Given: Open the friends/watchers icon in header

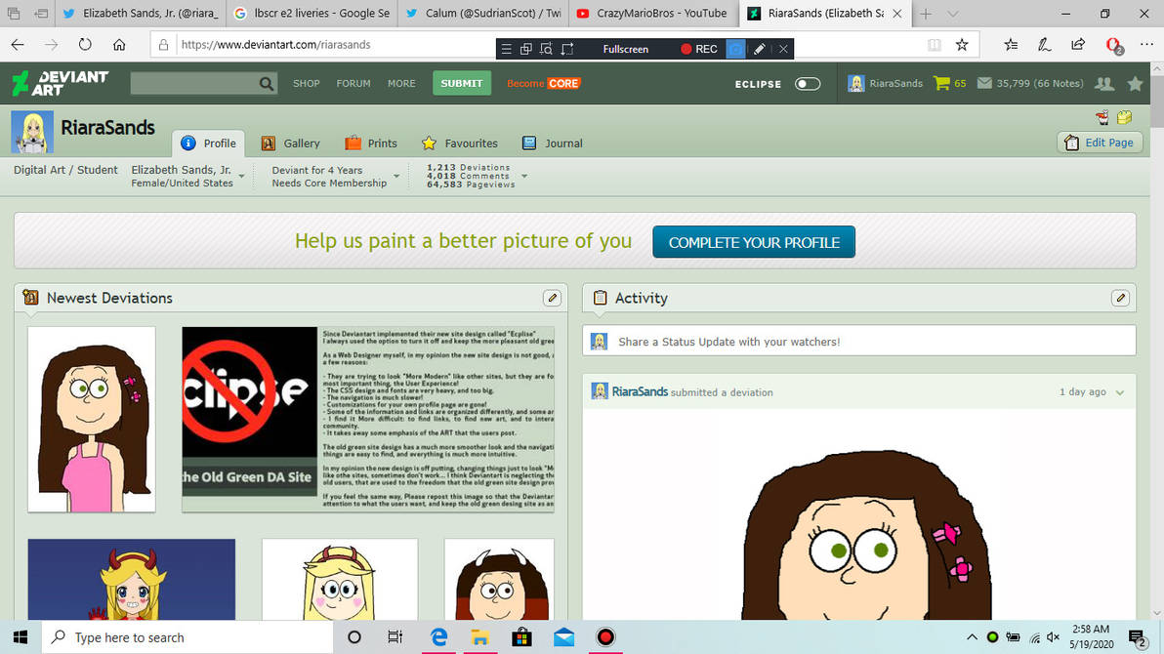Looking at the screenshot, I should (1104, 84).
